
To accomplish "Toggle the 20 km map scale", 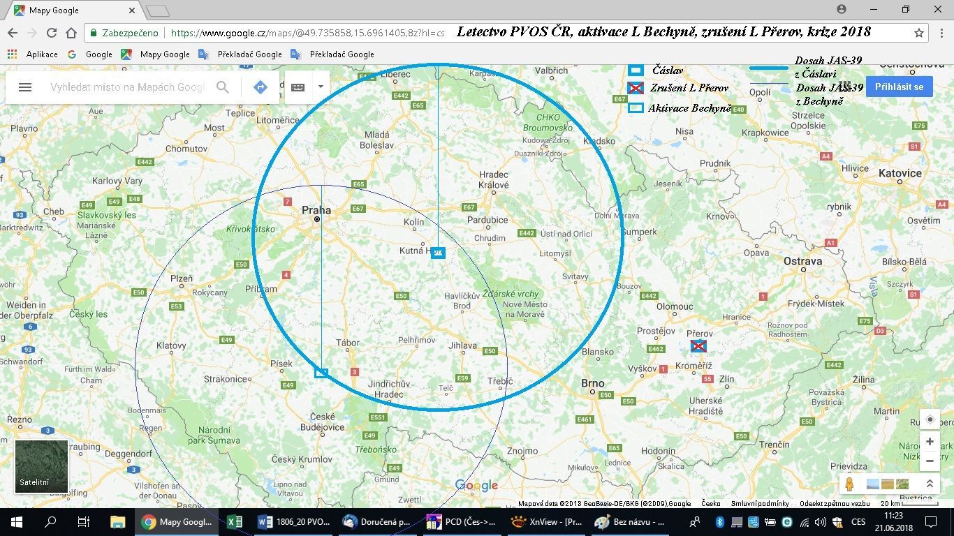I will point(908,503).
